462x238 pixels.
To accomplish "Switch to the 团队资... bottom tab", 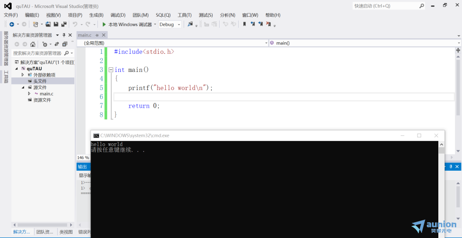I will pos(45,232).
